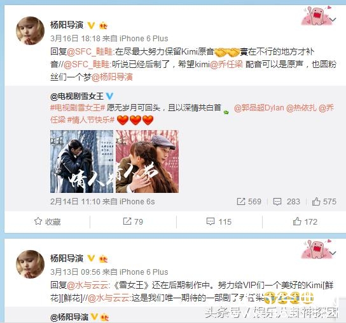Open the @电视剧雪女王 account link
The image size is (346, 323).
pos(77,96)
